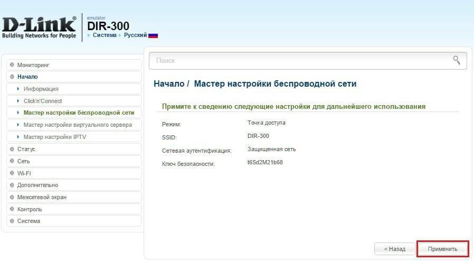The height and width of the screenshot is (261, 474).
Task: Click the Точка доступа mode value
Action: pos(267,123)
